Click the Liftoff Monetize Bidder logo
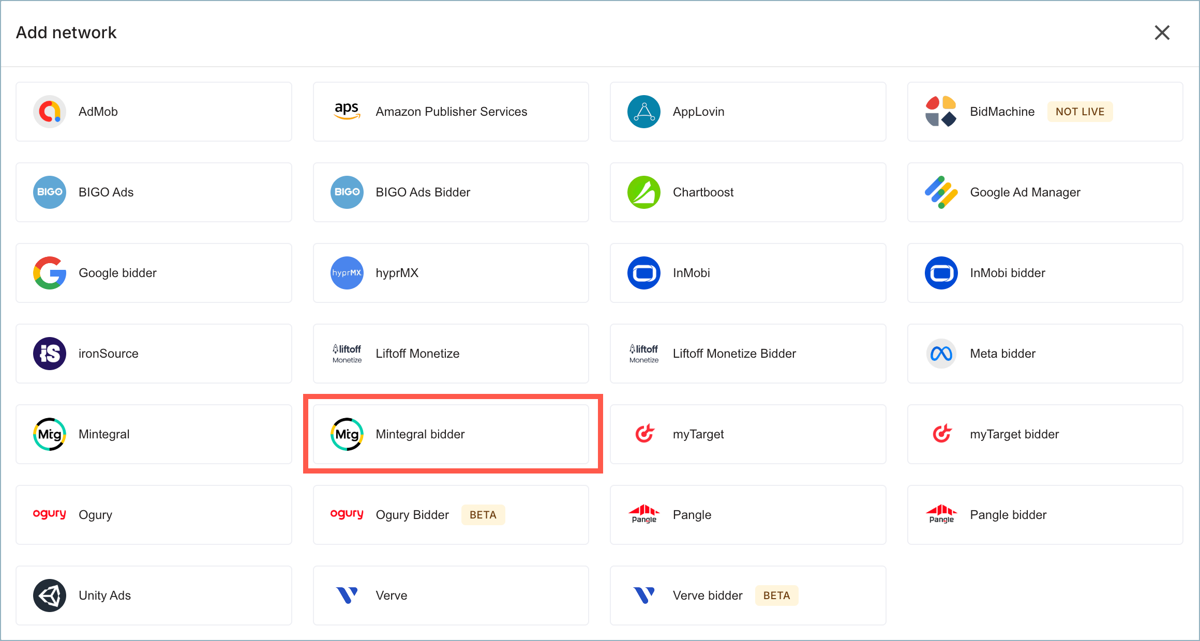 [644, 354]
